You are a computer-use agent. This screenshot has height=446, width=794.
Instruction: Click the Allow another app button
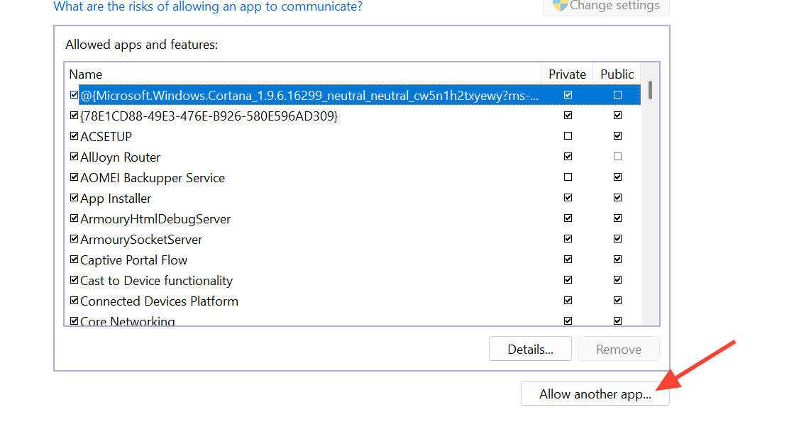(595, 394)
